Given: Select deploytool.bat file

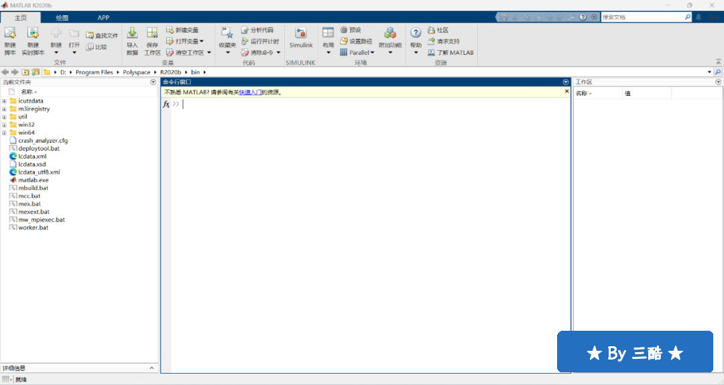Looking at the screenshot, I should 39,149.
